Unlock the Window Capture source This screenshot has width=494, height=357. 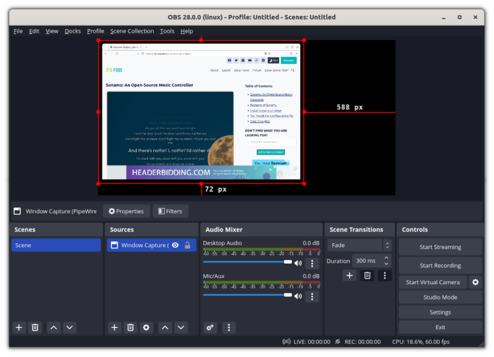pyautogui.click(x=186, y=245)
